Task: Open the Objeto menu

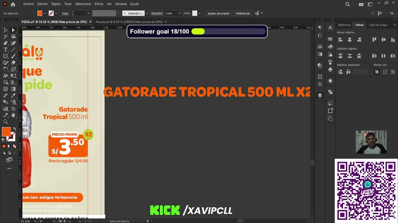Action: click(x=56, y=4)
